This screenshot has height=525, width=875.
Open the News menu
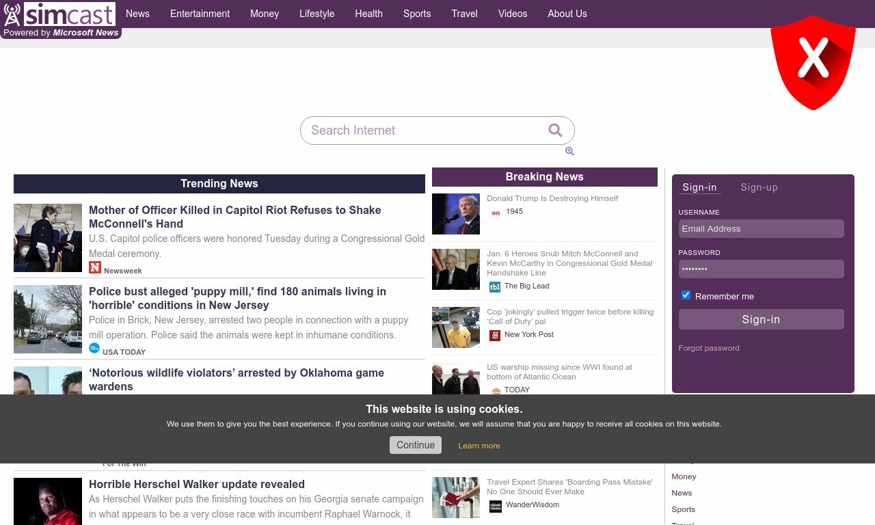137,14
